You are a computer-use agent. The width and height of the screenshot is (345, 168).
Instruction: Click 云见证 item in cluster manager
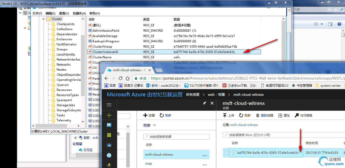pyautogui.click(x=88, y=150)
